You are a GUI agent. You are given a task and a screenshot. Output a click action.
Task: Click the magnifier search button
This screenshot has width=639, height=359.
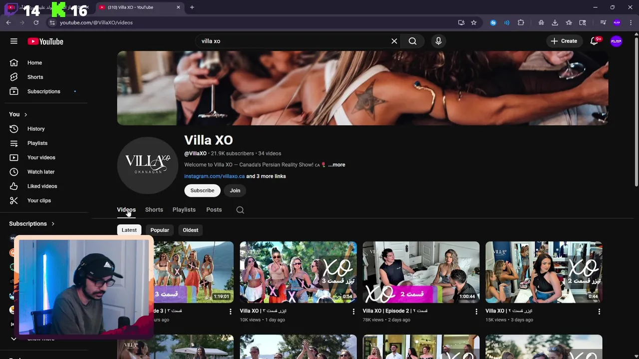412,41
